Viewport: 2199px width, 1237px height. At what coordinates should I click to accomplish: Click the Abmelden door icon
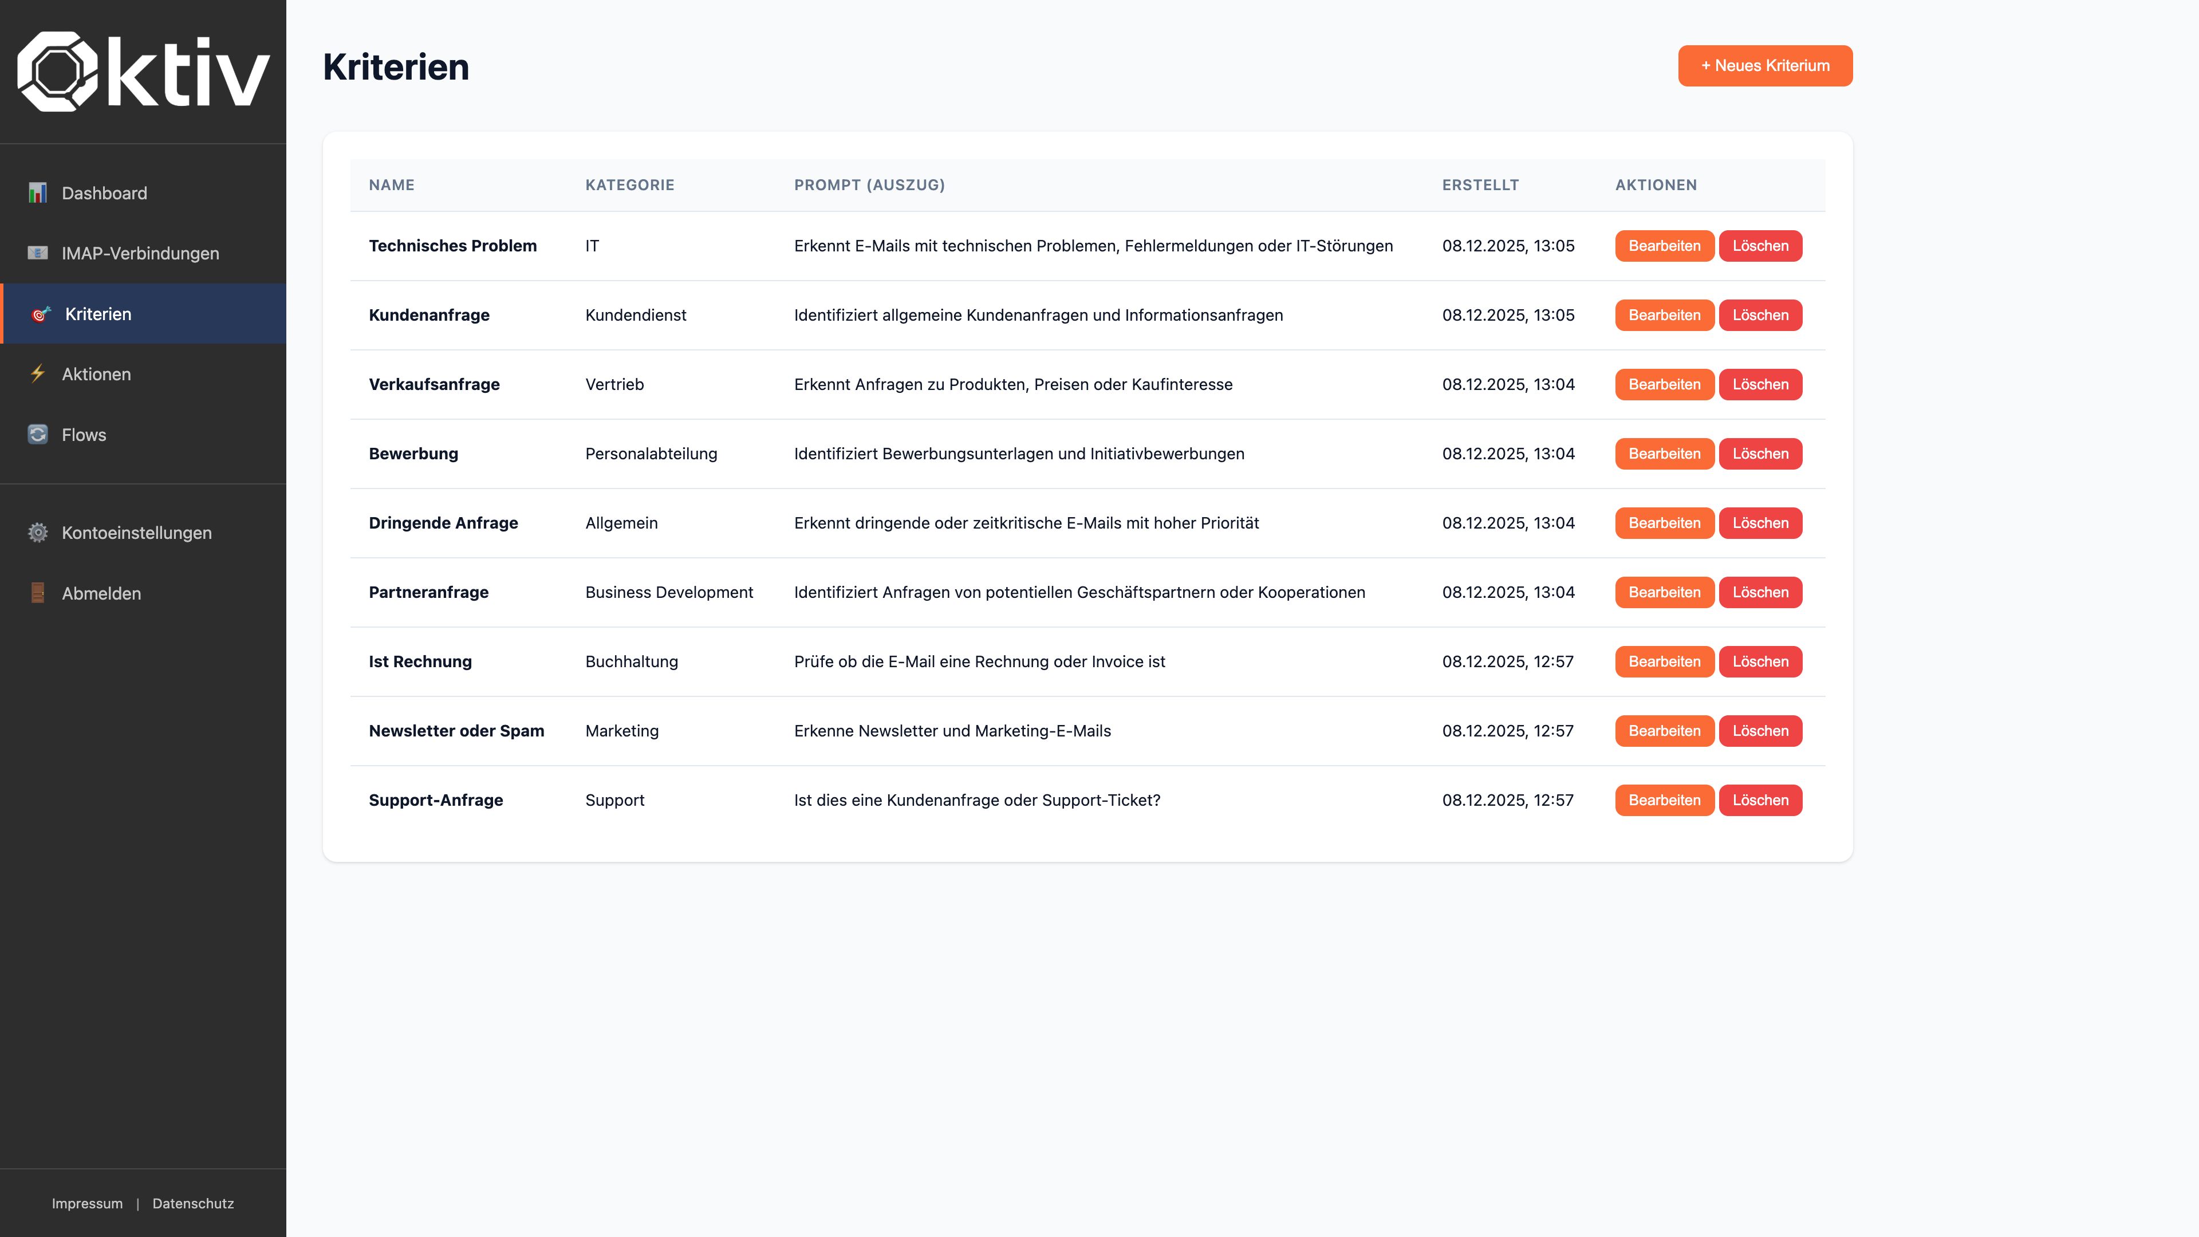[x=38, y=593]
